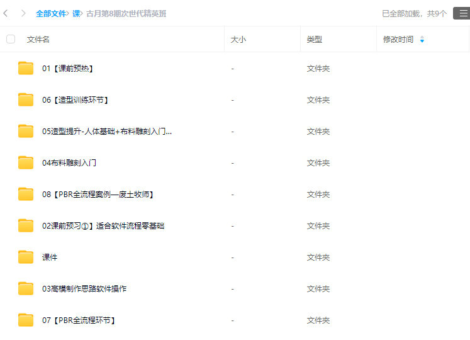The height and width of the screenshot is (340, 470).
Task: Open folder 08【PBR全流程案例—废土牧师】
Action: click(99, 195)
